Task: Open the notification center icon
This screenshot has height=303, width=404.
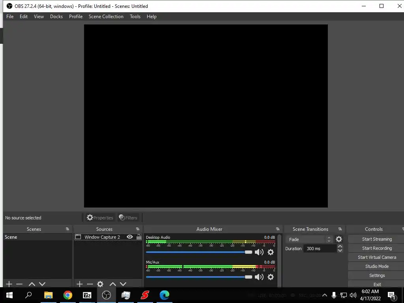Action: tap(391, 295)
